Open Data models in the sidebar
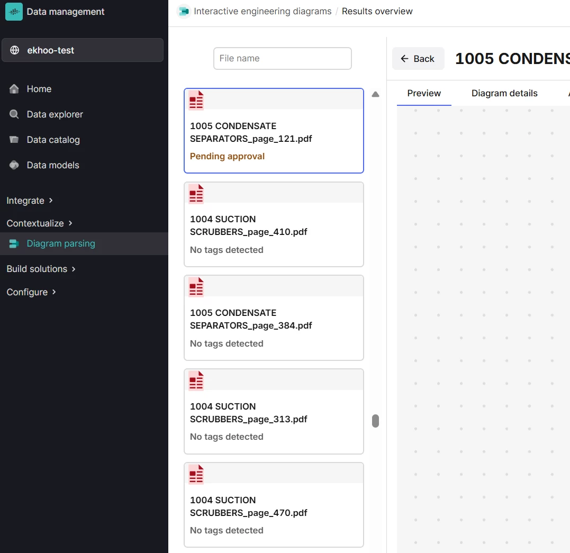 click(x=53, y=165)
